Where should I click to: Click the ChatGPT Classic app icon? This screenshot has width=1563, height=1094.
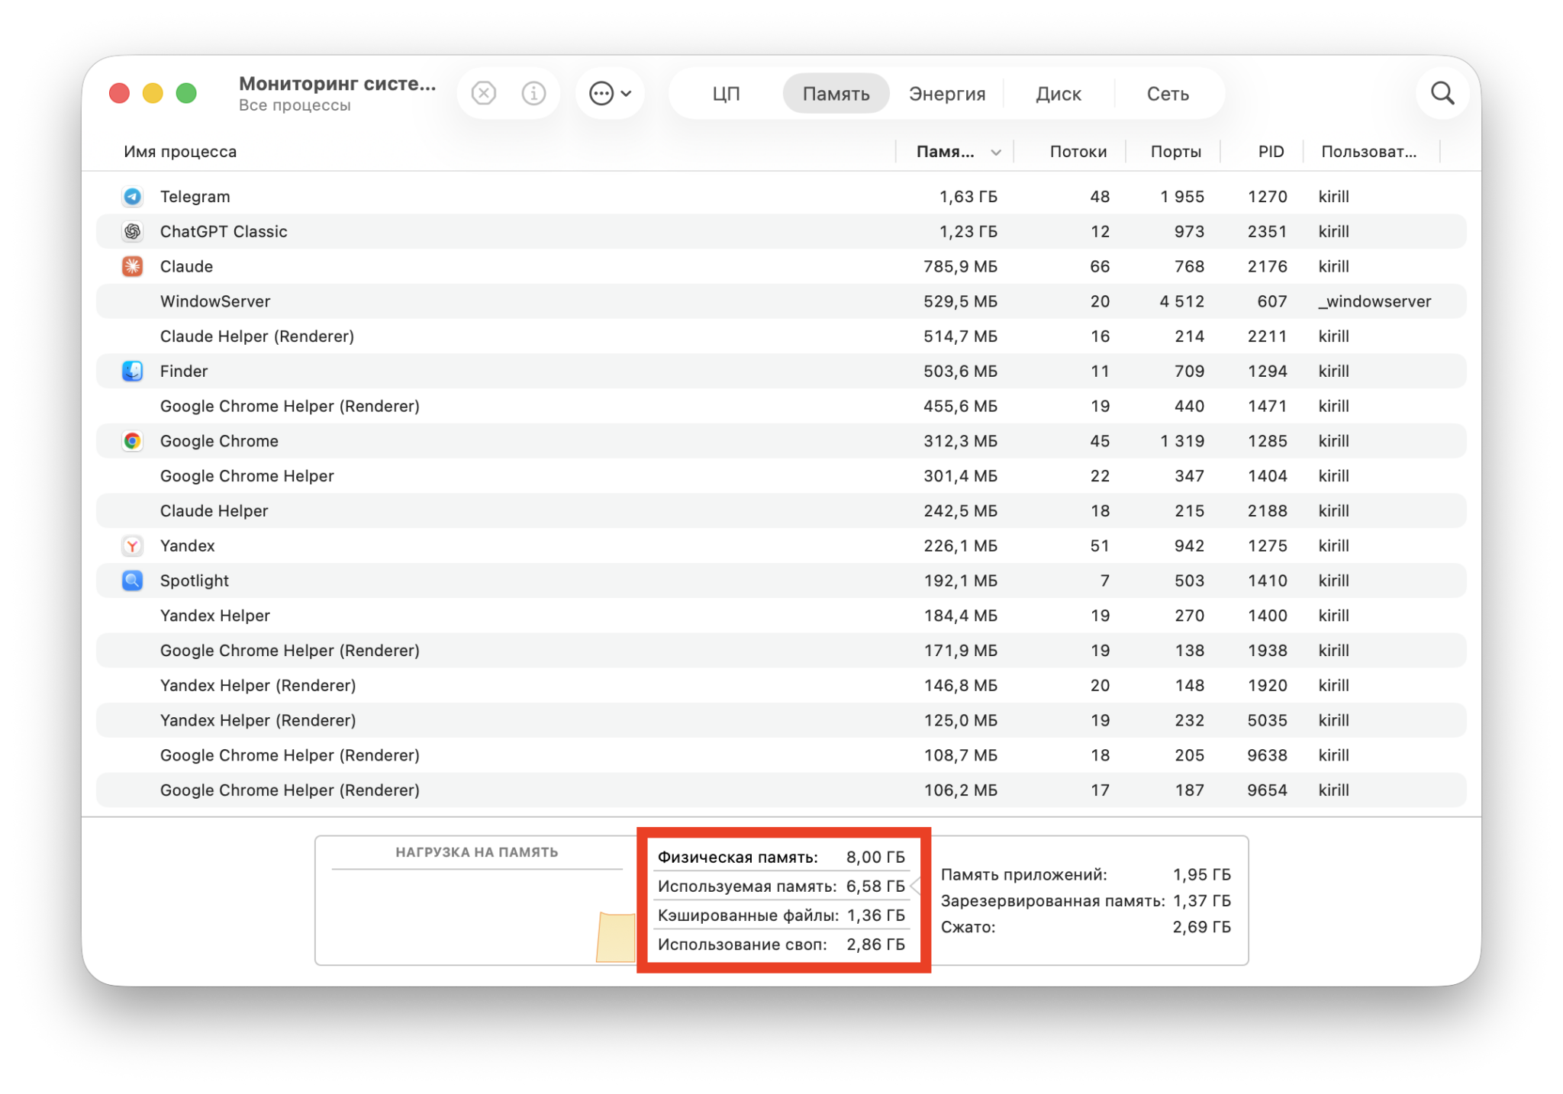[x=132, y=231]
